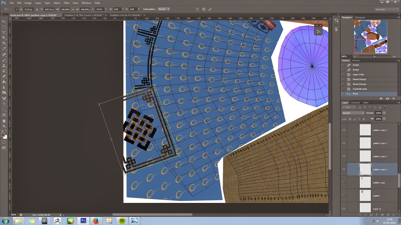401x225 pixels.
Task: Commit transform with checkmark icon
Action: [x=210, y=9]
